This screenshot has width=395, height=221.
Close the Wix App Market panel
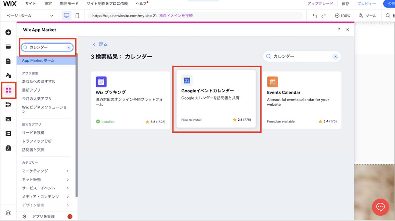click(347, 29)
